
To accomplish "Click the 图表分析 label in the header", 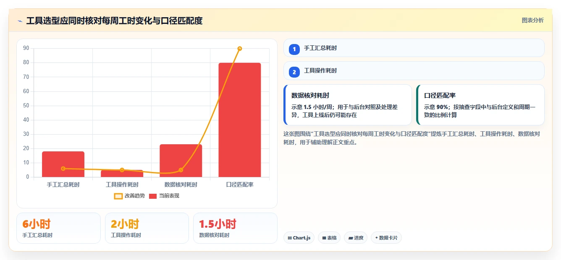I will (532, 21).
